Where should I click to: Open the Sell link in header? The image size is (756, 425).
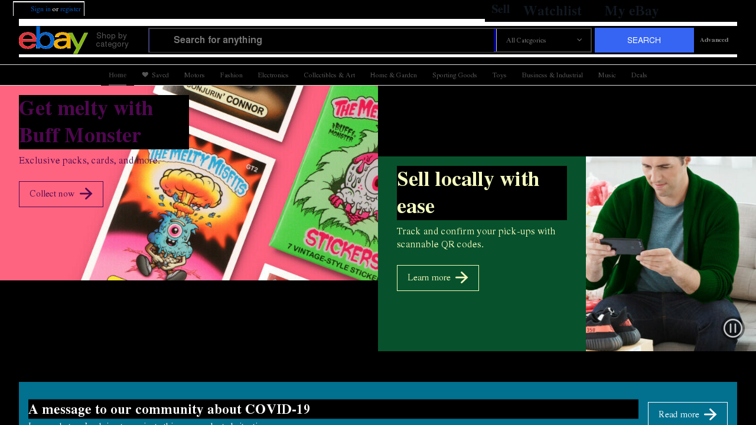click(500, 9)
